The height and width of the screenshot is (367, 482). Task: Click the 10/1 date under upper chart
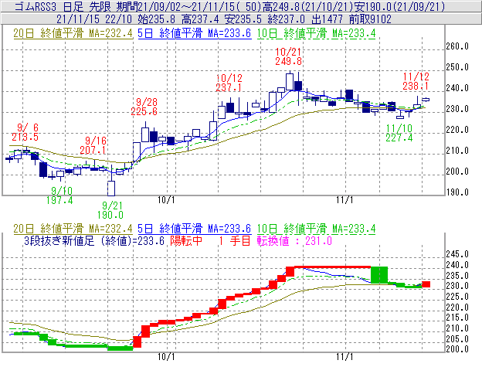tap(166, 200)
